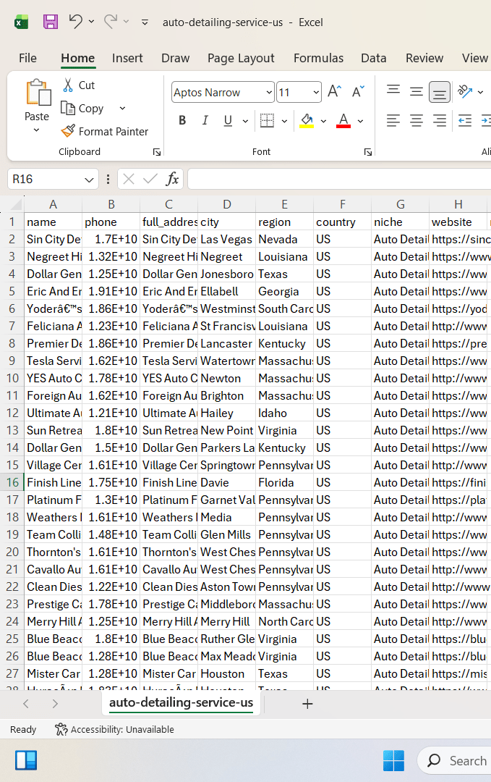Select the auto-detailing-service-us sheet tab

click(182, 702)
